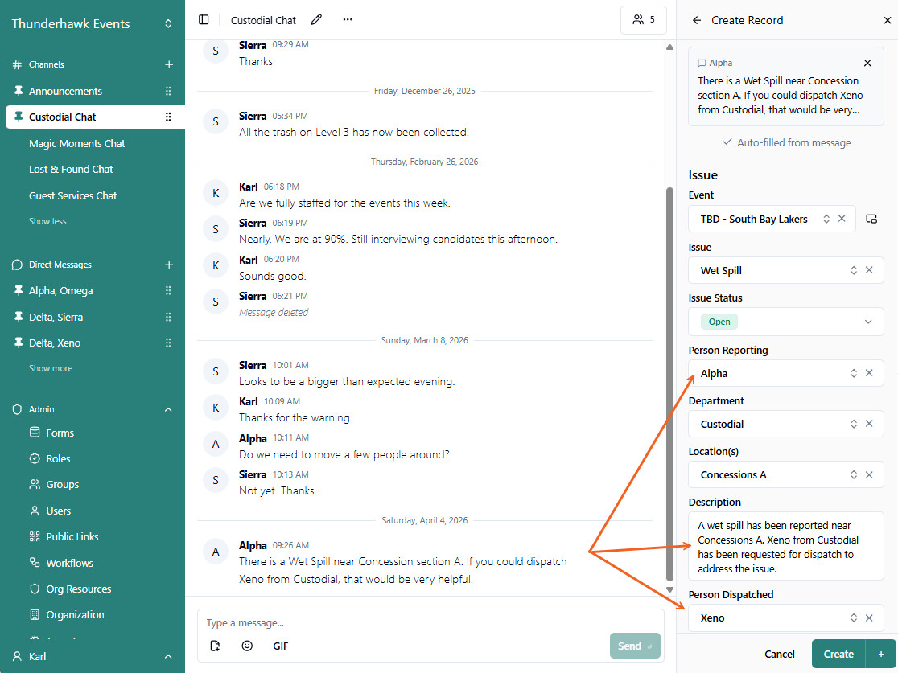Image resolution: width=898 pixels, height=673 pixels.
Task: Click the chat vertical scrollbar thumb
Action: [669, 384]
